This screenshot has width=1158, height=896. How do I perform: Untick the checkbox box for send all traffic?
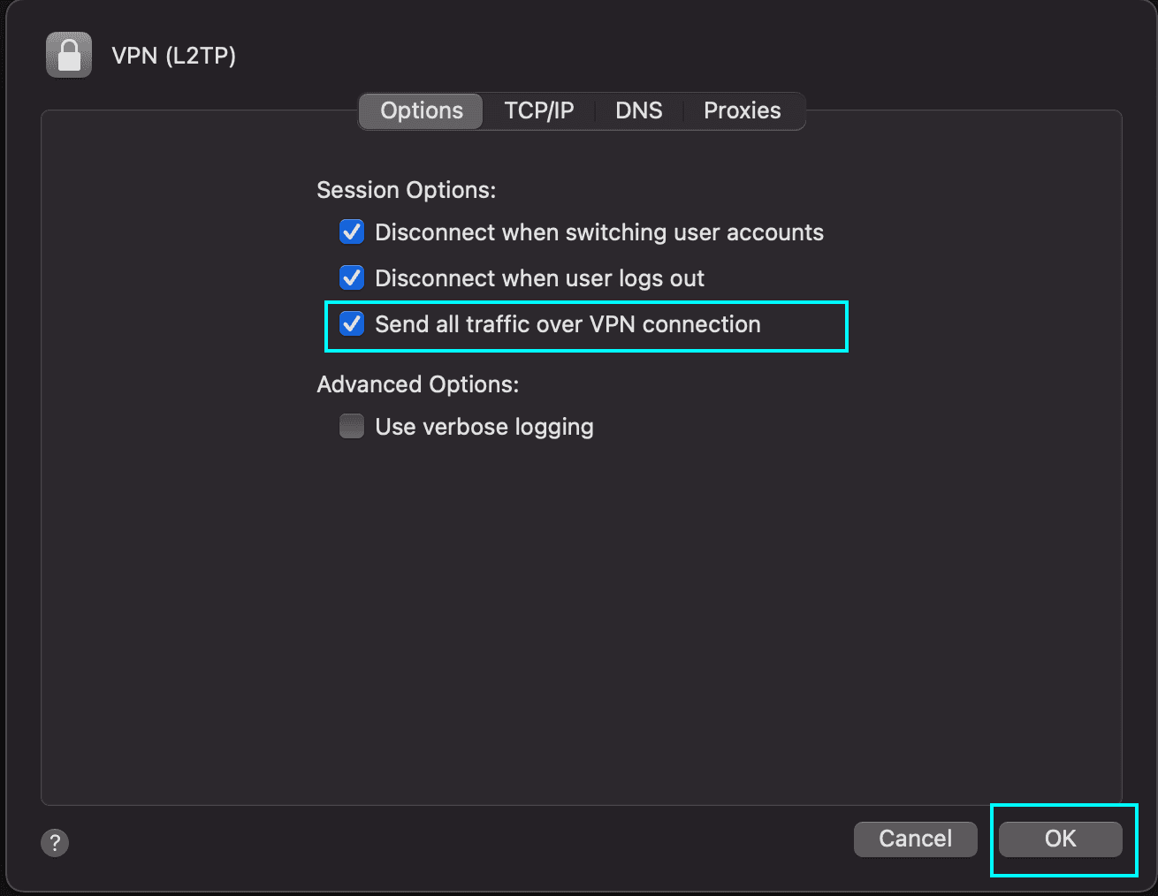coord(352,324)
